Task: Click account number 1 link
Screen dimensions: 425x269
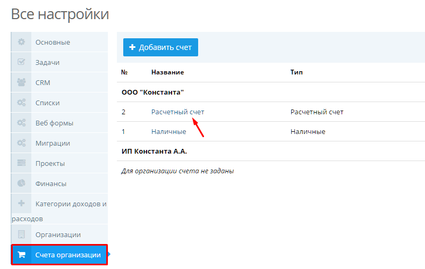Action: 123,132
